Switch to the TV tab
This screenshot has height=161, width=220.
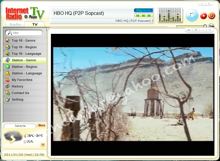pyautogui.click(x=35, y=24)
